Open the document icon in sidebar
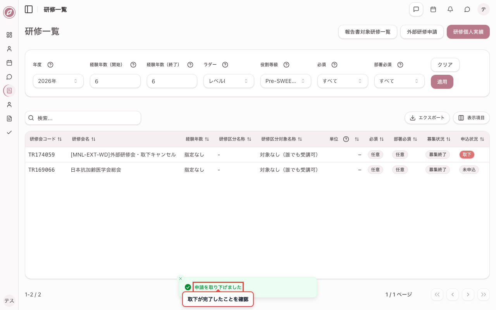 9,119
